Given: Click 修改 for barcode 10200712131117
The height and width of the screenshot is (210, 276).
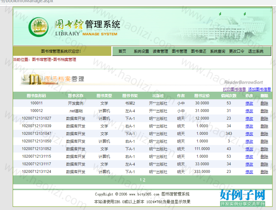Looking at the screenshot, I should pos(249,164).
